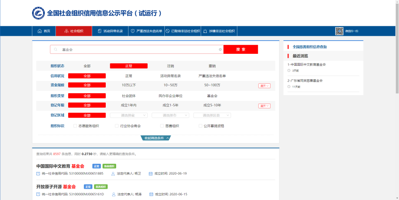Select 成立1-5年 registration age
399x200 pixels.
coord(170,105)
